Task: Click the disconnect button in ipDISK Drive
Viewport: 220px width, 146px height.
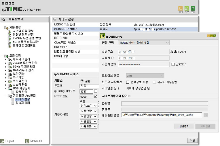Action: [184, 126]
